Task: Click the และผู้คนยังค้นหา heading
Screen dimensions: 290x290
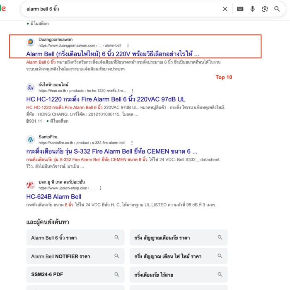Action: pyautogui.click(x=48, y=222)
